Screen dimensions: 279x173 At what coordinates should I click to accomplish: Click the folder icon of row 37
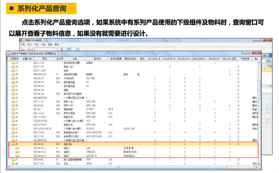pos(13,110)
